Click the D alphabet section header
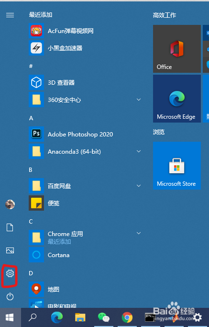209x327 pixels. tap(31, 273)
